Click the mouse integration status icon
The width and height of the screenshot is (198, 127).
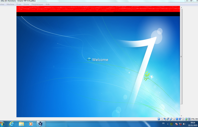[x=186, y=119]
